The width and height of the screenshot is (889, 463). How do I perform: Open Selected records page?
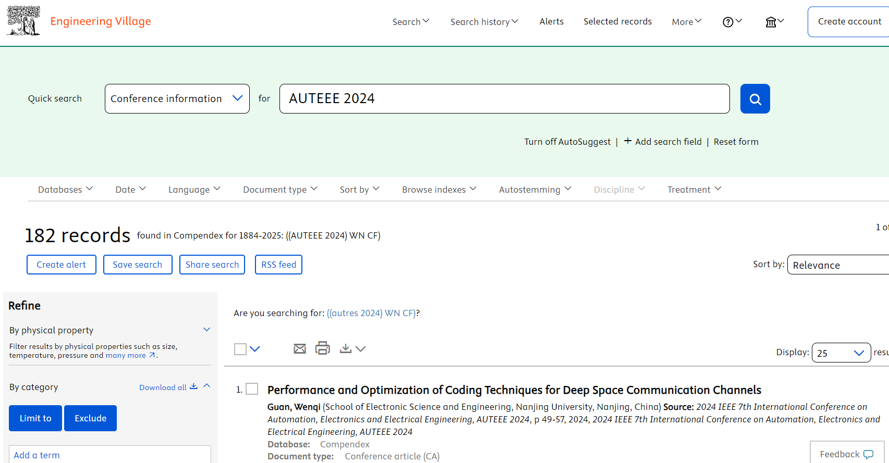617,21
